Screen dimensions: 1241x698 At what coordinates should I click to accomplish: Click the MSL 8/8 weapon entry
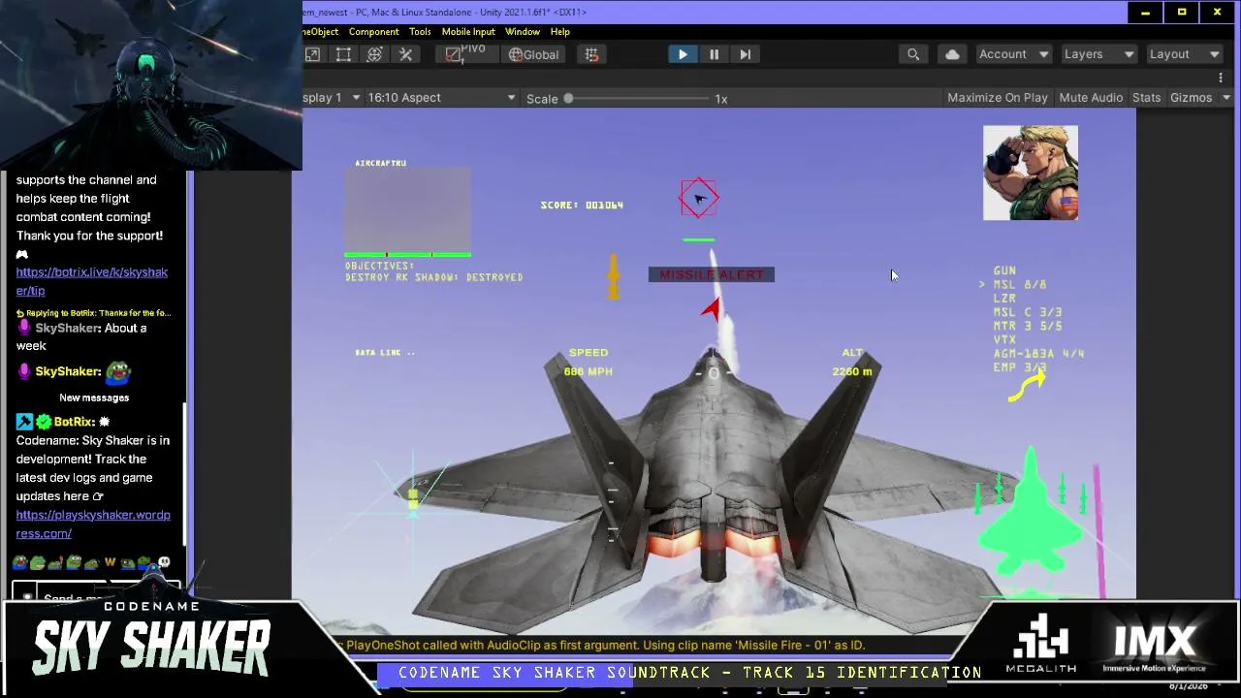[x=1020, y=285]
